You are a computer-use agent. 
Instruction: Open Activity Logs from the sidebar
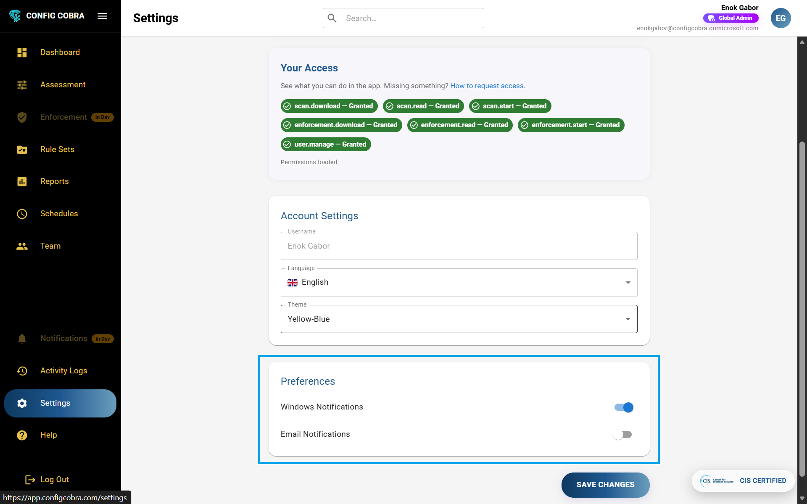63,371
